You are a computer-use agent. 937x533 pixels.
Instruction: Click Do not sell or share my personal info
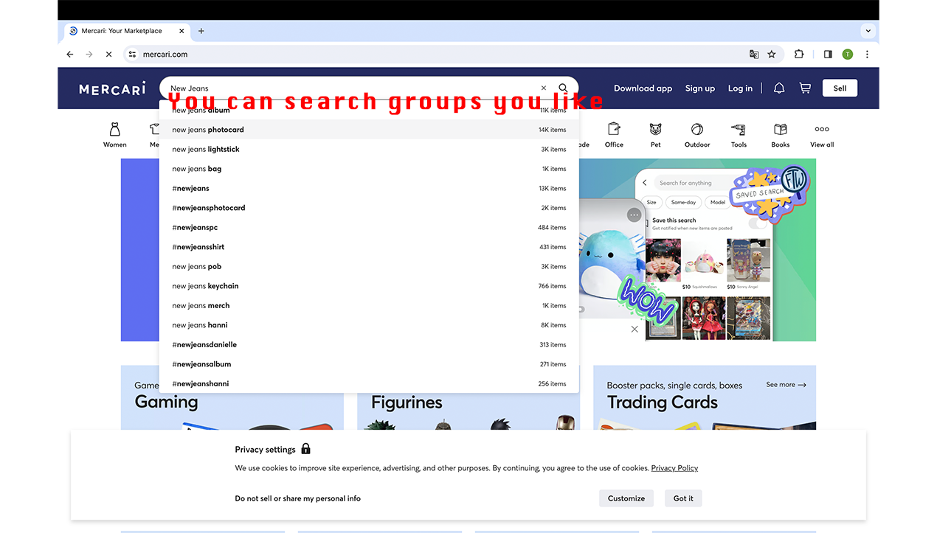298,498
